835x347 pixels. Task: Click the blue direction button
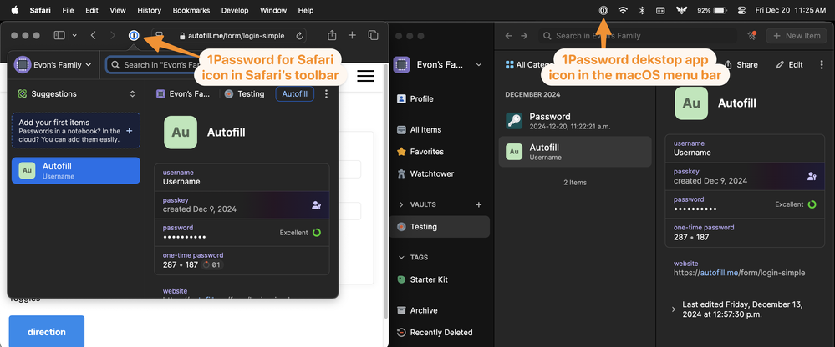pyautogui.click(x=46, y=332)
